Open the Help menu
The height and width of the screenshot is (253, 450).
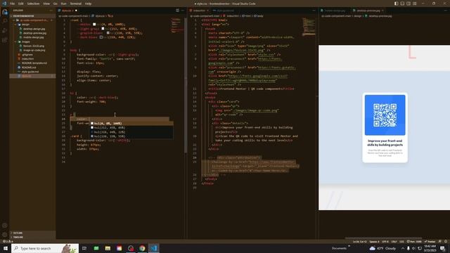pyautogui.click(x=88, y=4)
